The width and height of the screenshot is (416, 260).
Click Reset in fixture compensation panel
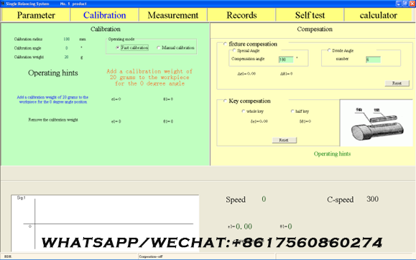coord(397,83)
